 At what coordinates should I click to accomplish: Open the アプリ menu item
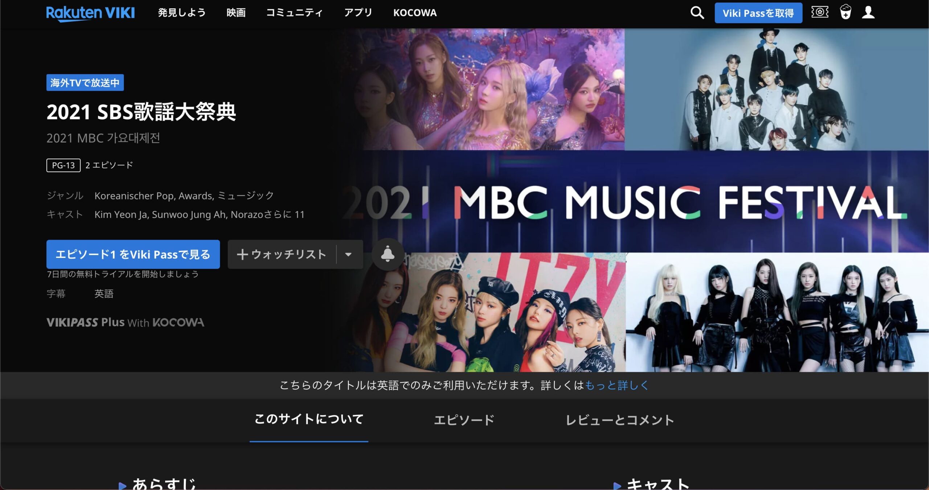(x=358, y=13)
